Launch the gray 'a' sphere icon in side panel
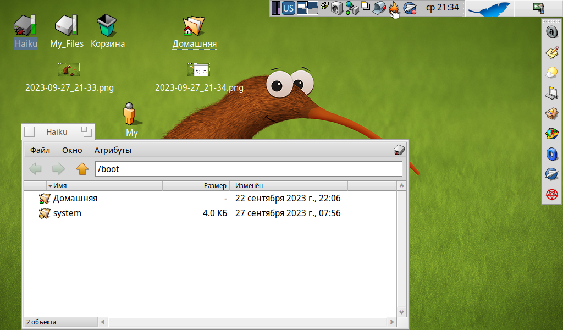This screenshot has width=563, height=330. [552, 31]
